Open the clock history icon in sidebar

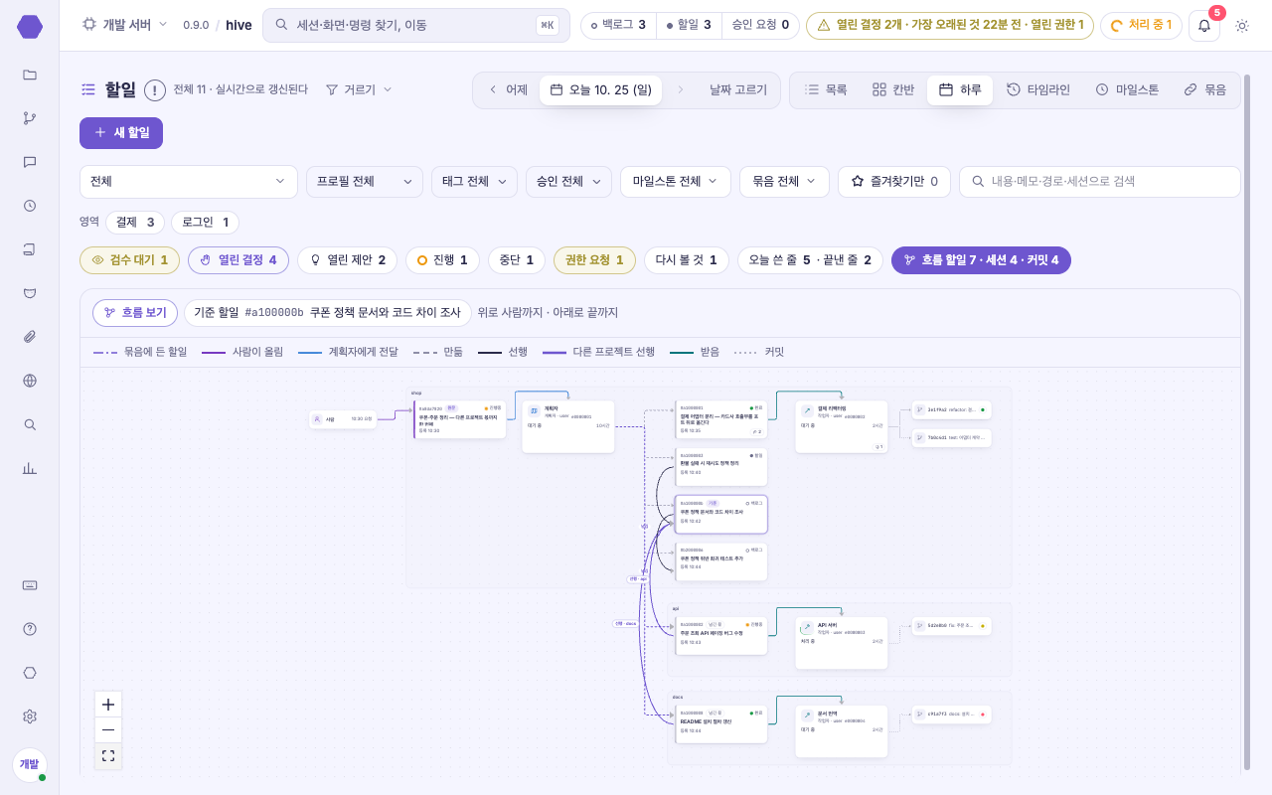pyautogui.click(x=30, y=206)
